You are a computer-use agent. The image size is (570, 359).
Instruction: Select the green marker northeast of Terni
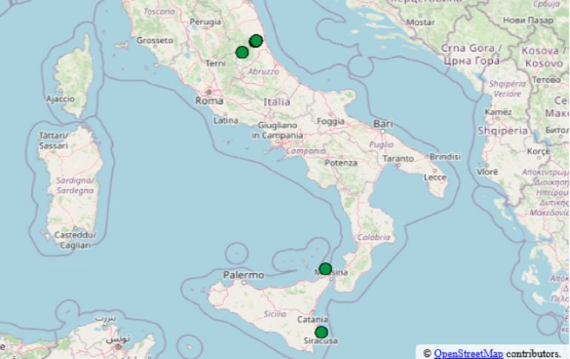pos(242,52)
